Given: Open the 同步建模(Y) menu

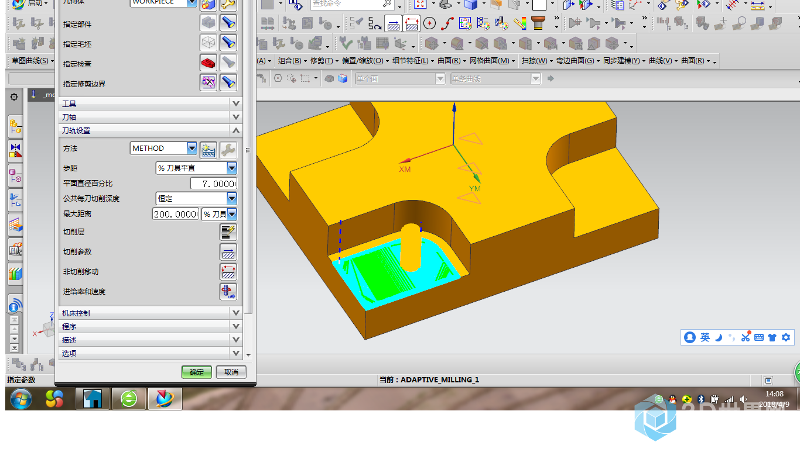Looking at the screenshot, I should coord(624,61).
